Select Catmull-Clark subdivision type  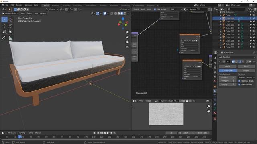[x=228, y=70]
